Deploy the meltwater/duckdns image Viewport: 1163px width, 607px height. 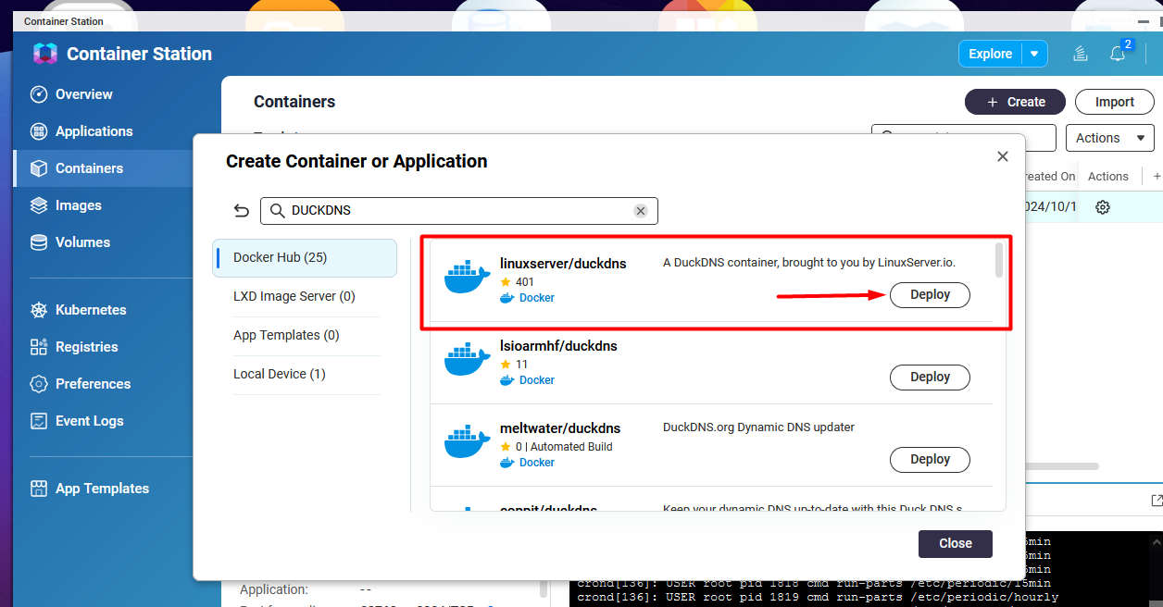click(930, 460)
